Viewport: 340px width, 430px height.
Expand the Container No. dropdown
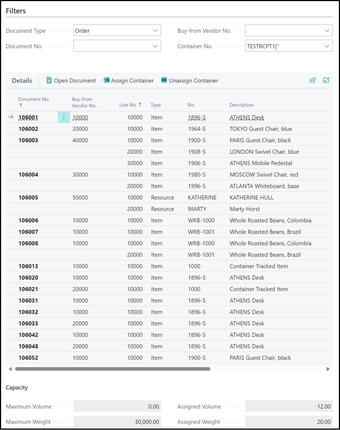tap(327, 46)
